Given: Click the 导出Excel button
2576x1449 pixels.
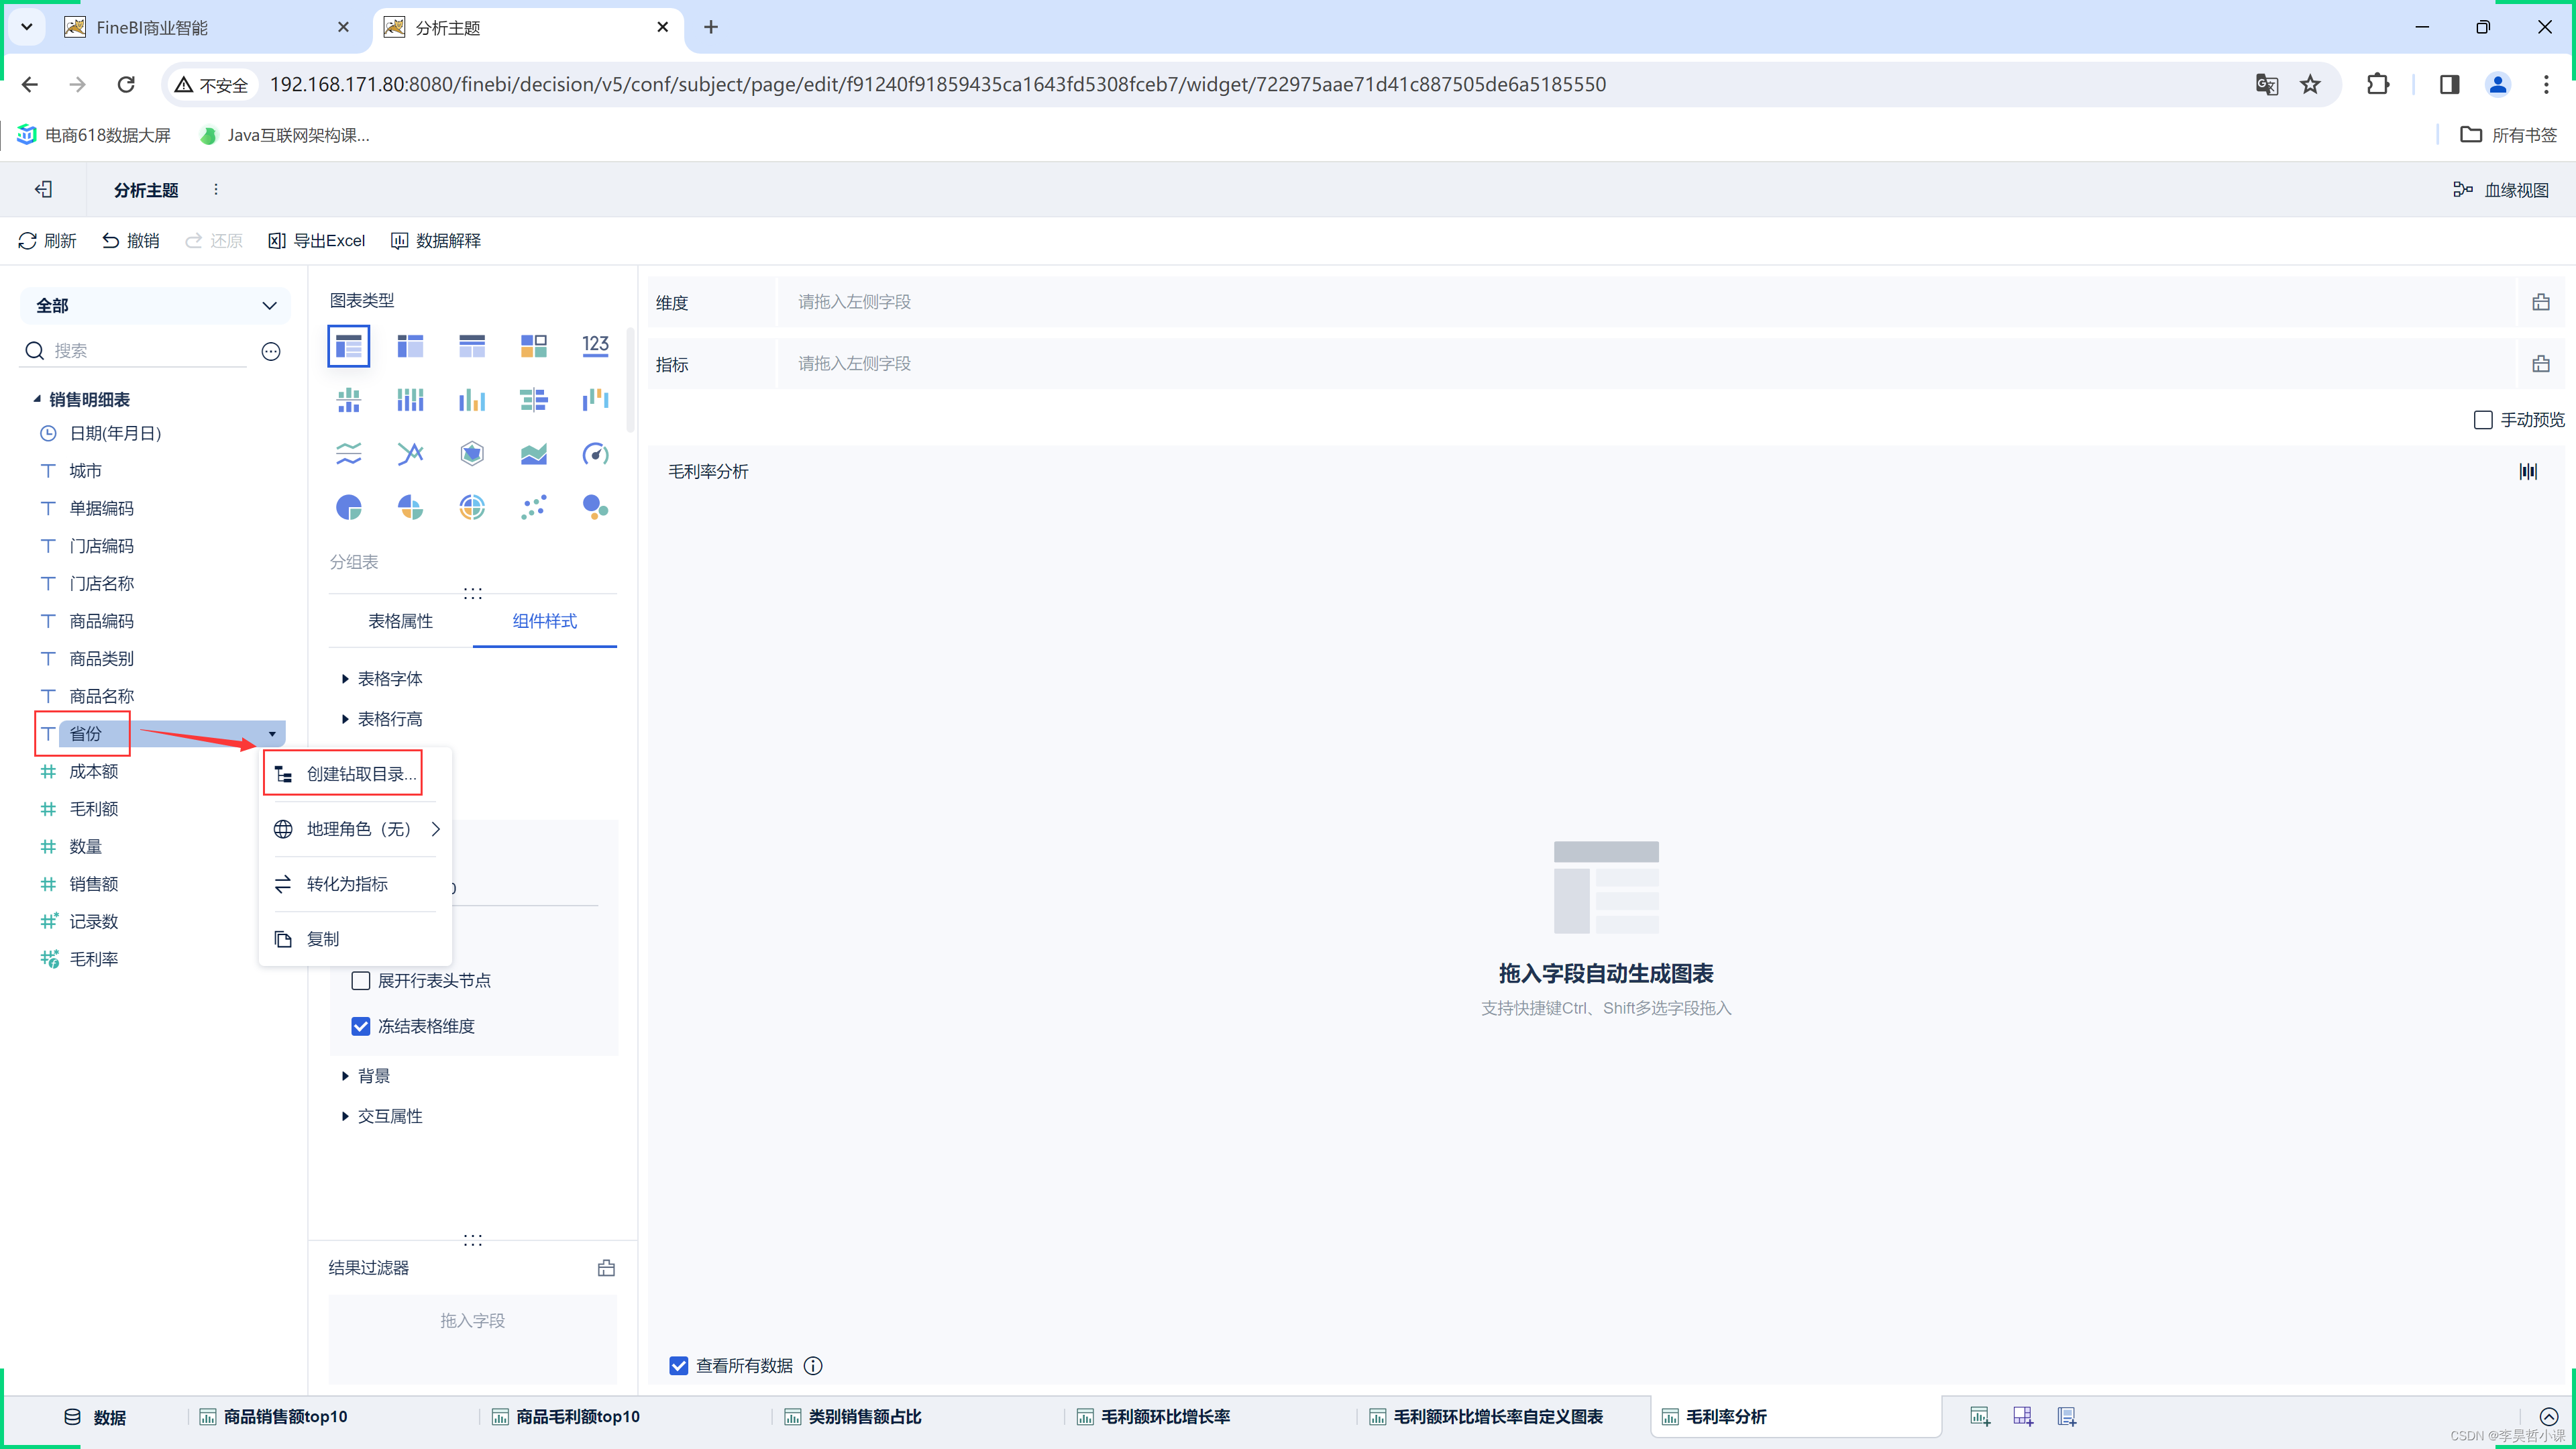Looking at the screenshot, I should (316, 241).
